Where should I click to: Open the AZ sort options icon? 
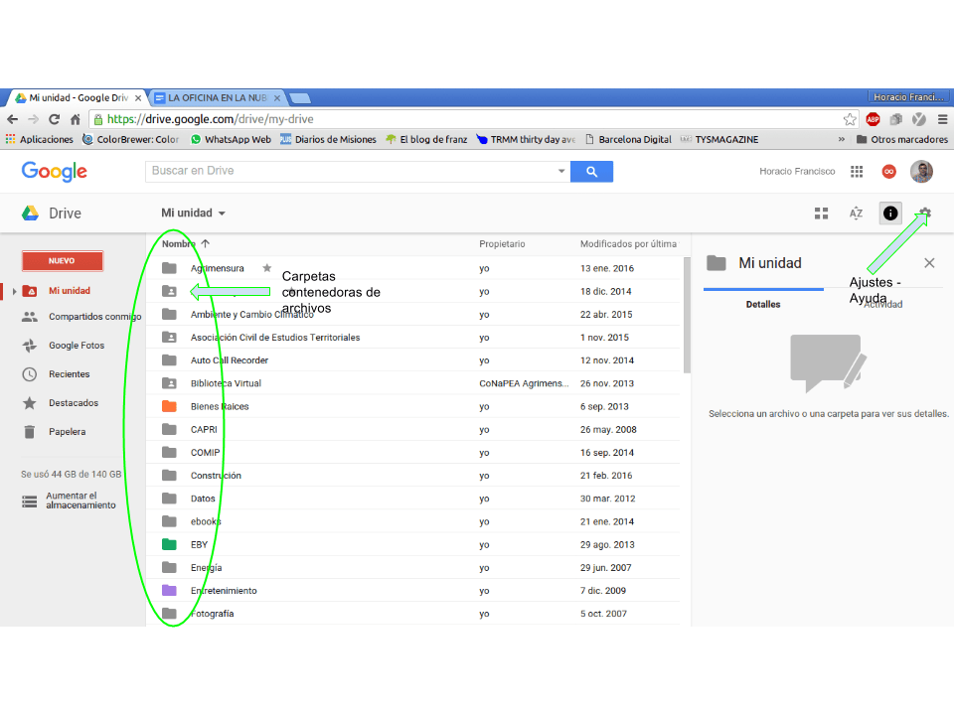(856, 214)
